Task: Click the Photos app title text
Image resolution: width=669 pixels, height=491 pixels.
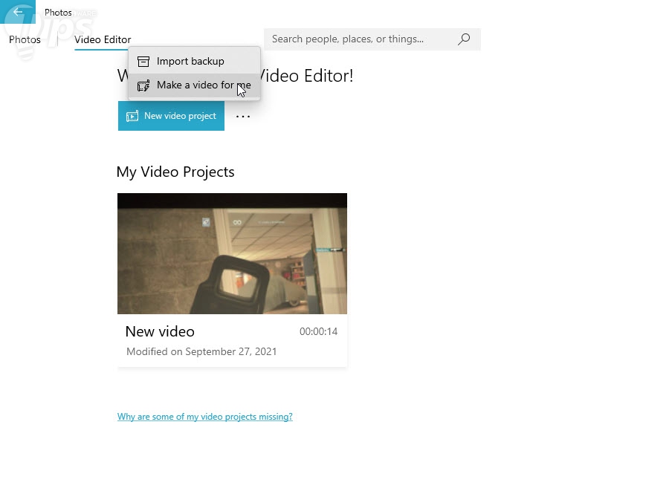Action: [58, 13]
